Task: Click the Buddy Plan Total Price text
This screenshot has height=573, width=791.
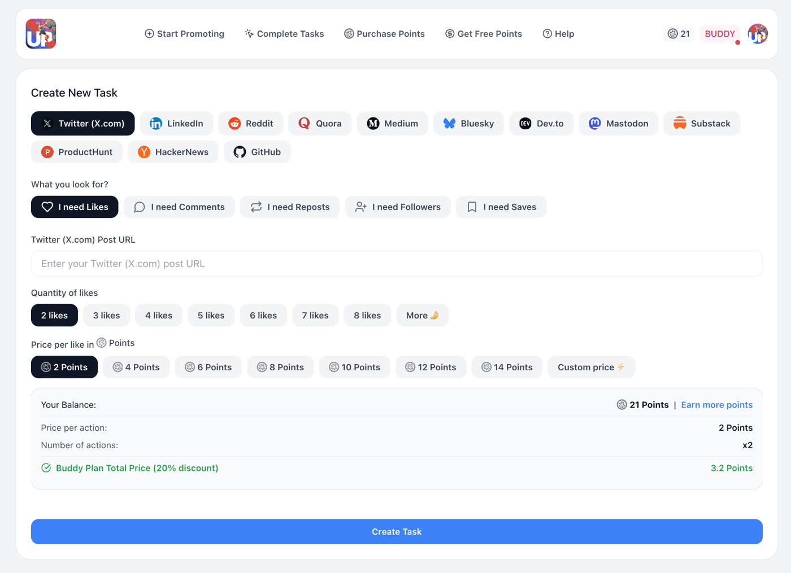Action: click(137, 468)
